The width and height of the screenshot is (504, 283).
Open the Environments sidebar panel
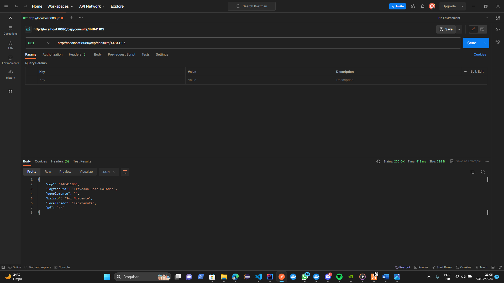coord(10,60)
